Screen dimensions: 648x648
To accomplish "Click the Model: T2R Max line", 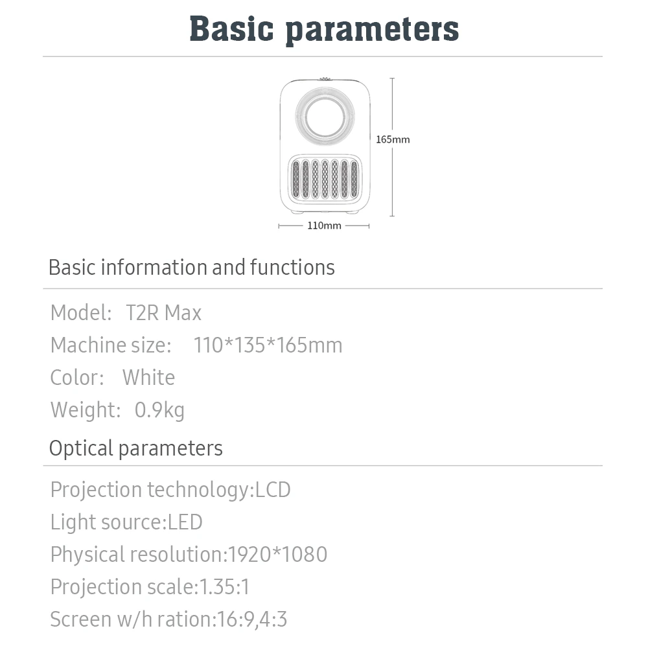I will click(x=126, y=313).
